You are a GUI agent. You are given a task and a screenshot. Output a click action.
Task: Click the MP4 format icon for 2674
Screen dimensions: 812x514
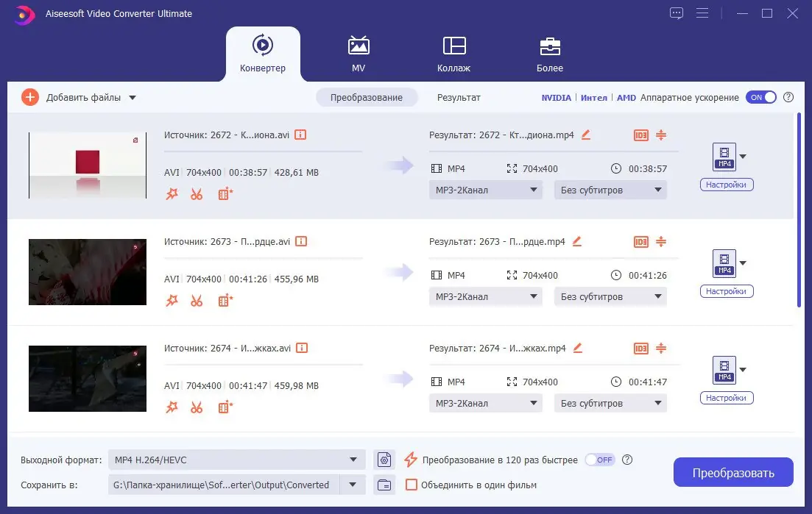724,370
